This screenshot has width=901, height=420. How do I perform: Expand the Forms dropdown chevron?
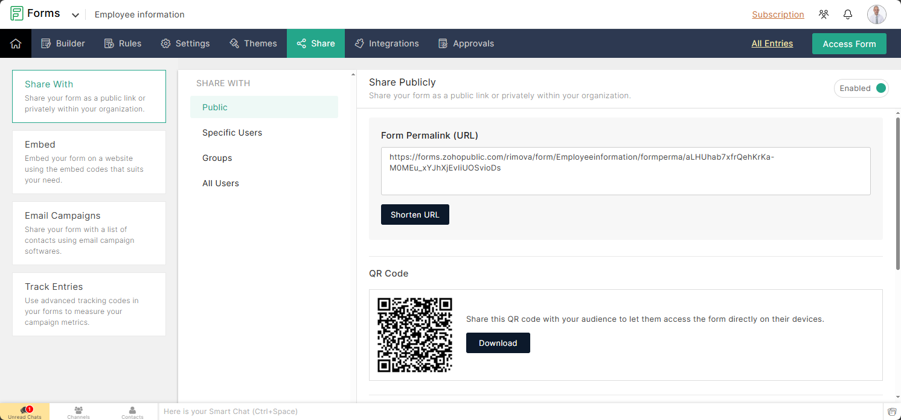[x=75, y=15]
